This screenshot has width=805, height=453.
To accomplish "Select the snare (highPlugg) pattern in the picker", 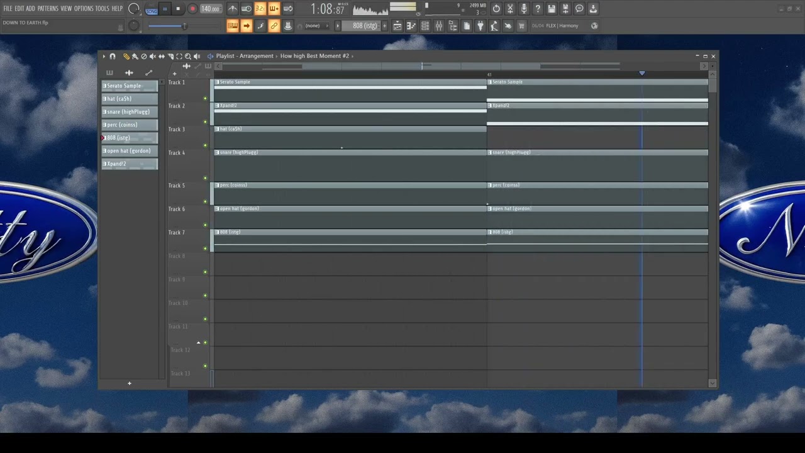I will coord(130,112).
